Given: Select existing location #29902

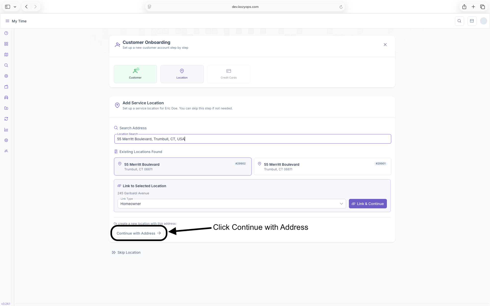Looking at the screenshot, I should (183, 167).
